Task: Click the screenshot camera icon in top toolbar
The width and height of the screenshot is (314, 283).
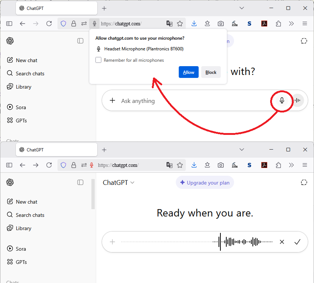Action: point(221,24)
